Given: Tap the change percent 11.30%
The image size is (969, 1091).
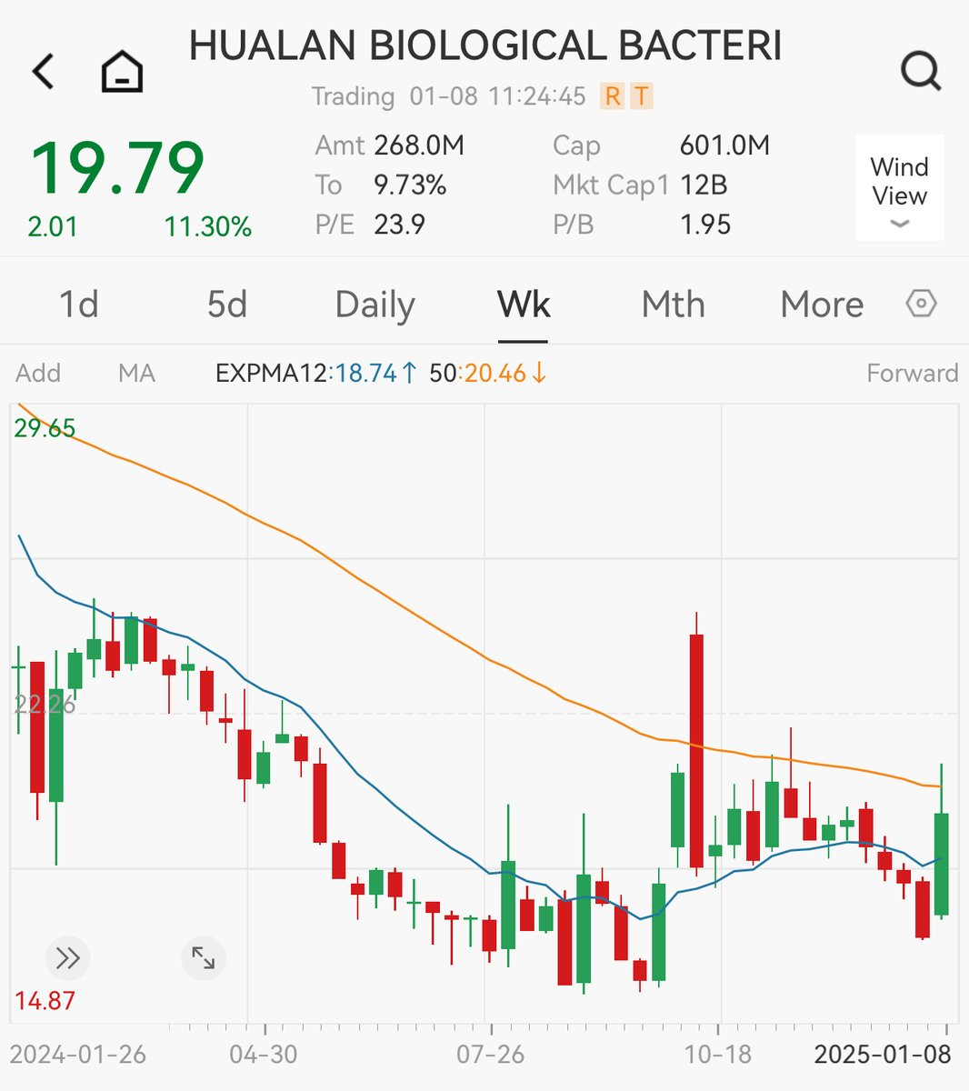Looking at the screenshot, I should pyautogui.click(x=208, y=226).
